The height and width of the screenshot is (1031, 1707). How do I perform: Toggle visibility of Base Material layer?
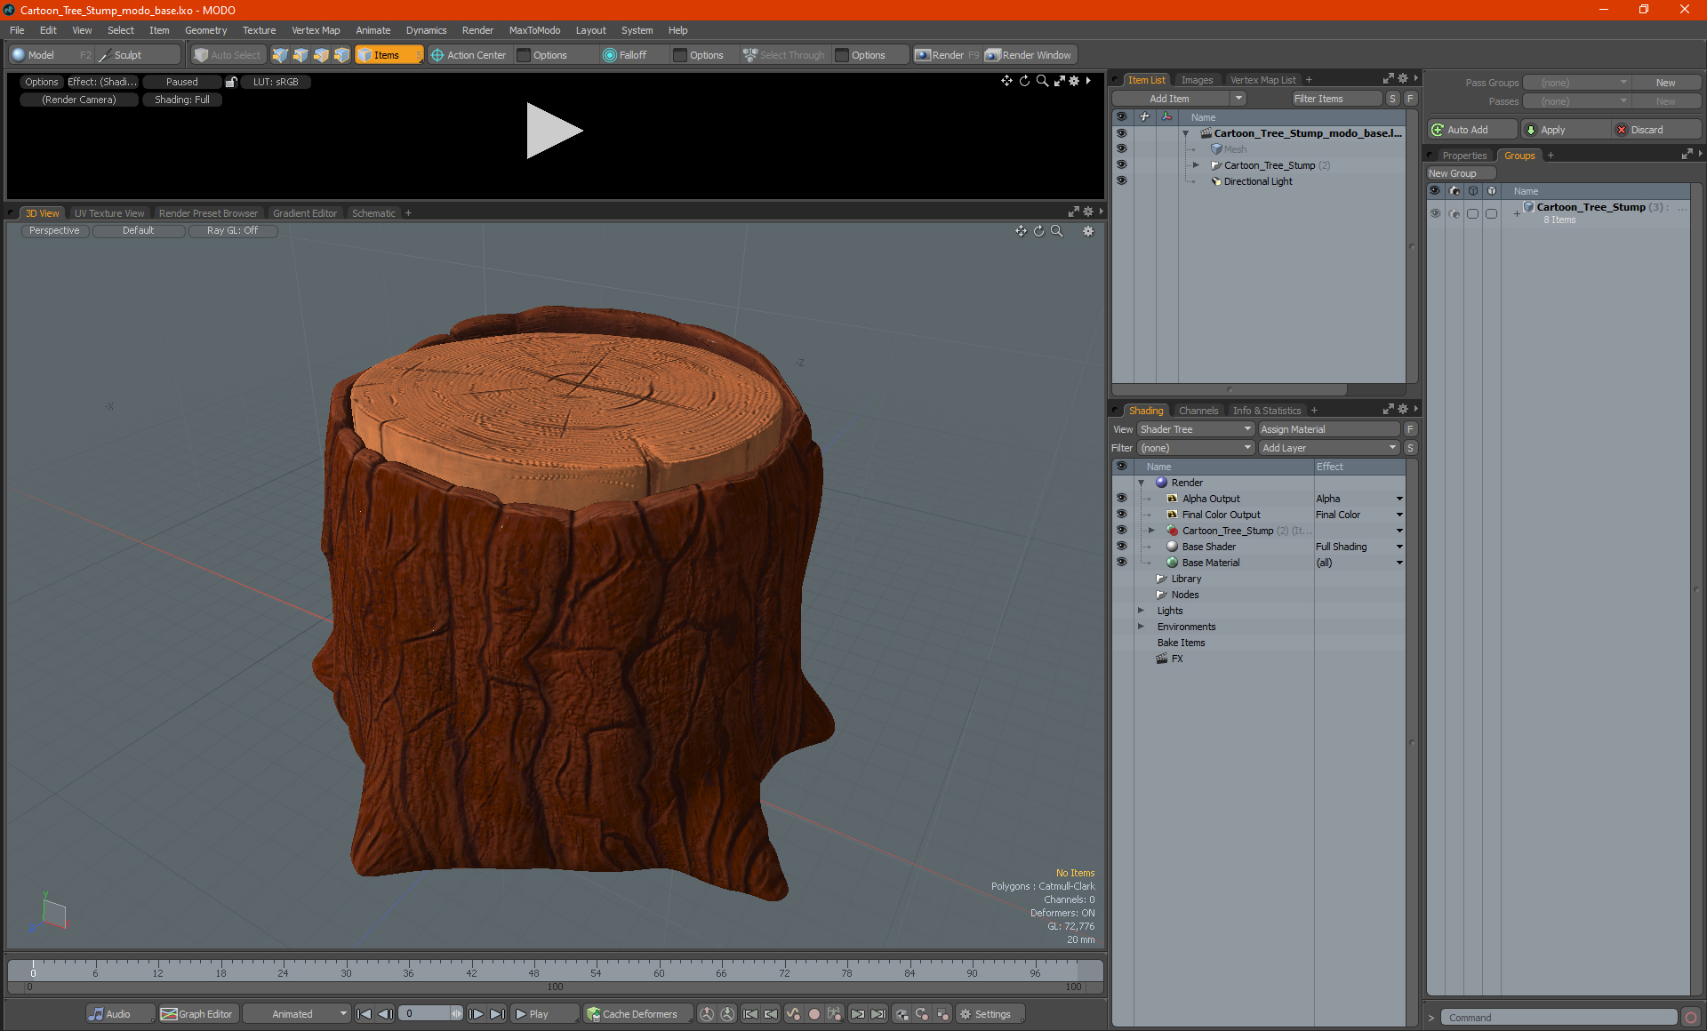click(x=1121, y=563)
